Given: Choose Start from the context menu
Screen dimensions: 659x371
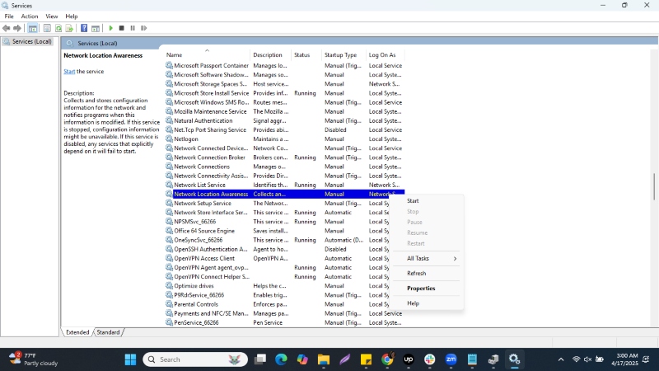Looking at the screenshot, I should (413, 201).
